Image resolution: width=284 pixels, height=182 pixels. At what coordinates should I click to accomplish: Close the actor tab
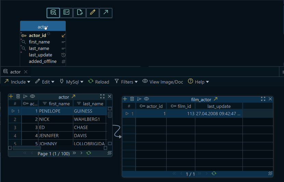coord(26,72)
